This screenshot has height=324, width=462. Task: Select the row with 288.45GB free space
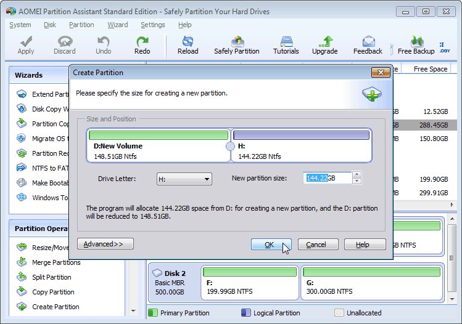(425, 125)
